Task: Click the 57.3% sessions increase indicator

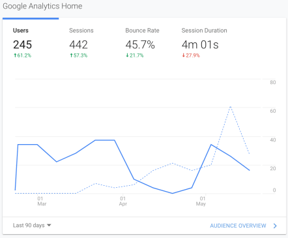Action: (78, 55)
